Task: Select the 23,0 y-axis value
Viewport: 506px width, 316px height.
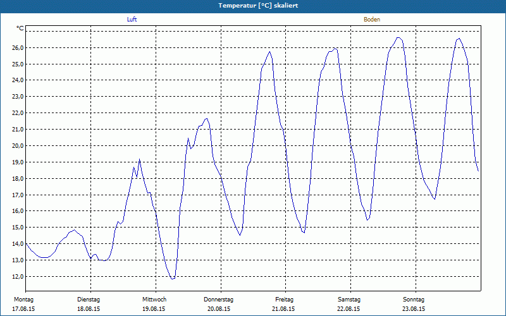Action: tap(18, 97)
